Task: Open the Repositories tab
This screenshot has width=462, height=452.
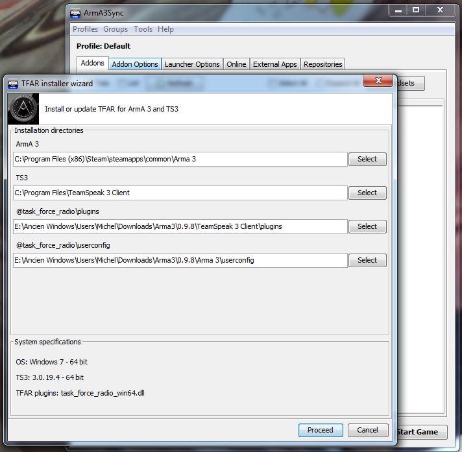Action: click(x=322, y=64)
